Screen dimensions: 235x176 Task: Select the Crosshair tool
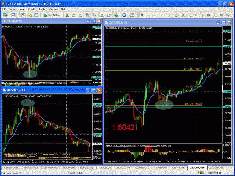click(149, 15)
